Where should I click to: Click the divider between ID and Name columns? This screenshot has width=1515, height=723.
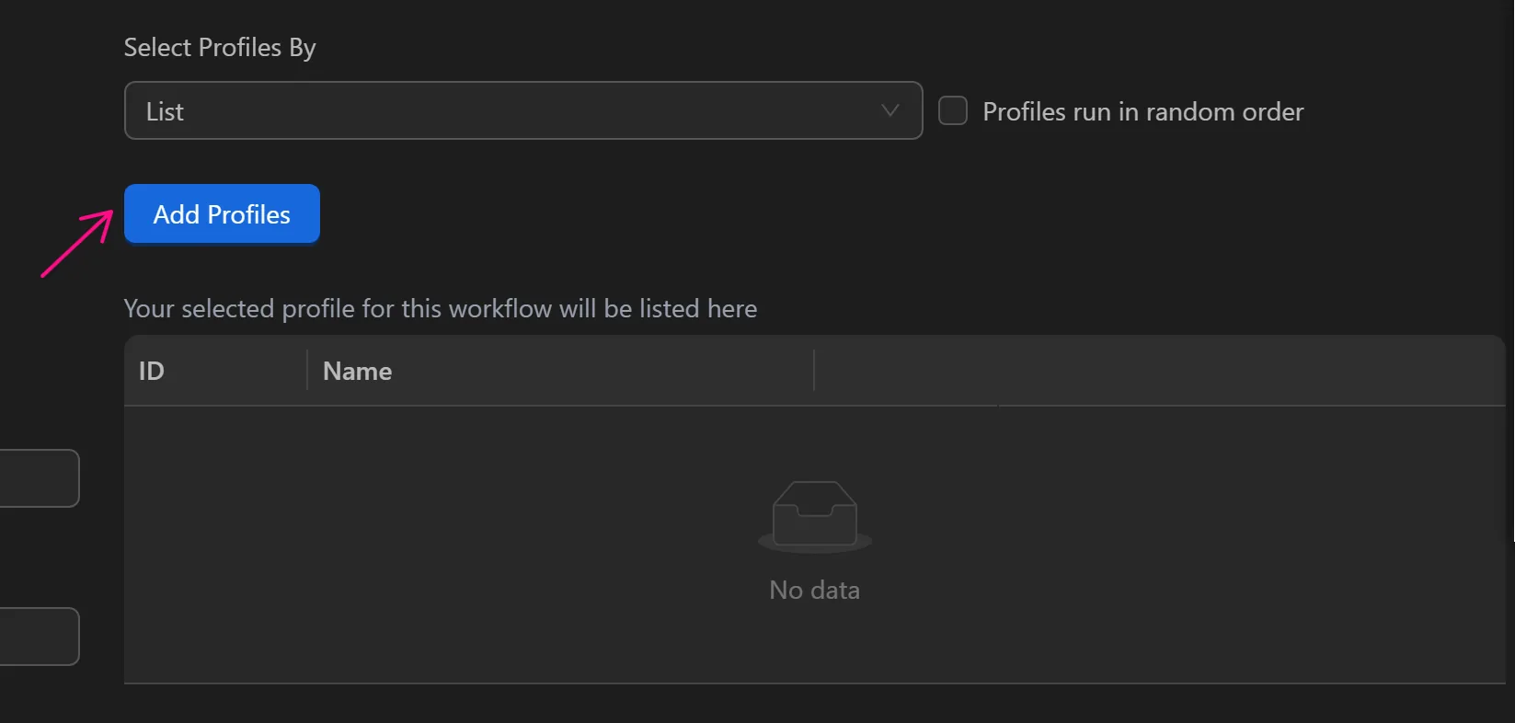[x=307, y=371]
